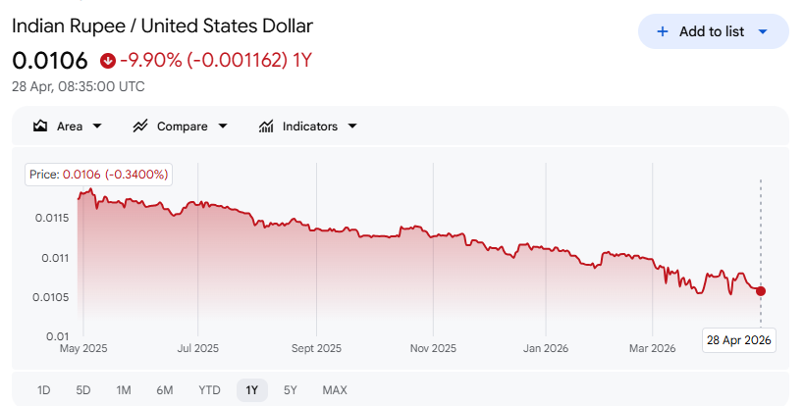Click the Indicators chart icon

coord(265,127)
